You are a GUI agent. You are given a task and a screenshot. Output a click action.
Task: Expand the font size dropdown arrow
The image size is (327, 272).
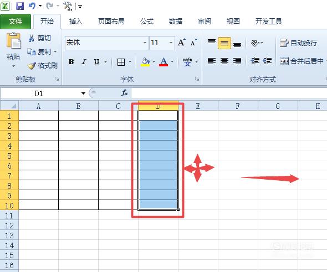pos(171,43)
